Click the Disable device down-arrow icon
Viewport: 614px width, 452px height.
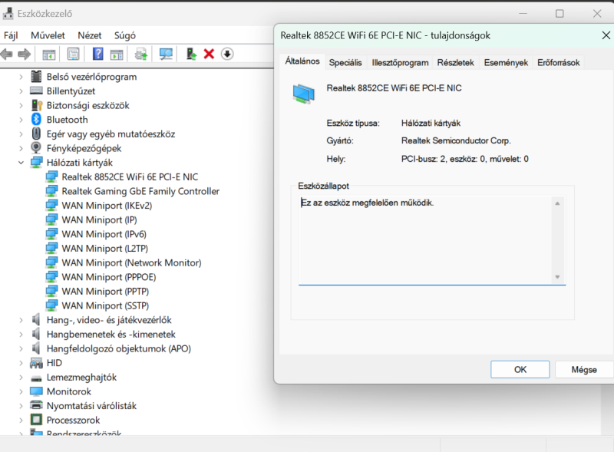coord(227,54)
